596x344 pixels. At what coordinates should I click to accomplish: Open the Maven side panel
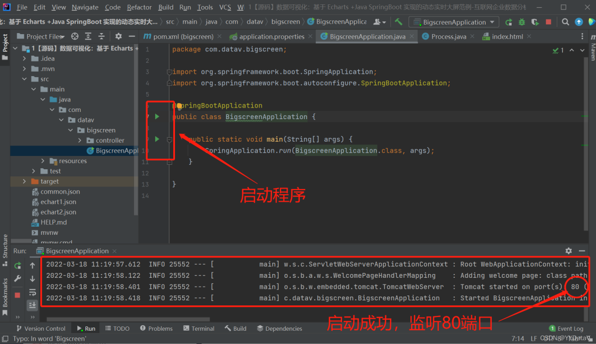coord(593,48)
